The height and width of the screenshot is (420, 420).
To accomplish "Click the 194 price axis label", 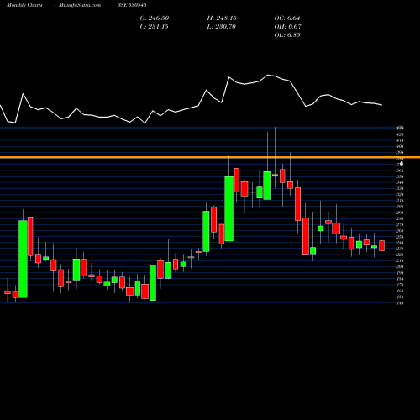I will coord(400,273).
